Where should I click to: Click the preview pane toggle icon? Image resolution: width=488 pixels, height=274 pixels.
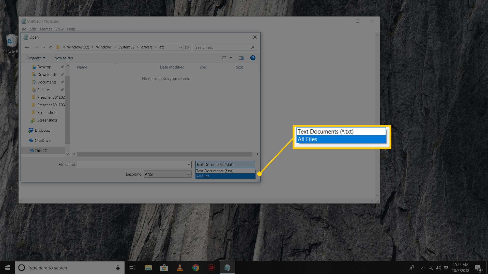point(241,58)
